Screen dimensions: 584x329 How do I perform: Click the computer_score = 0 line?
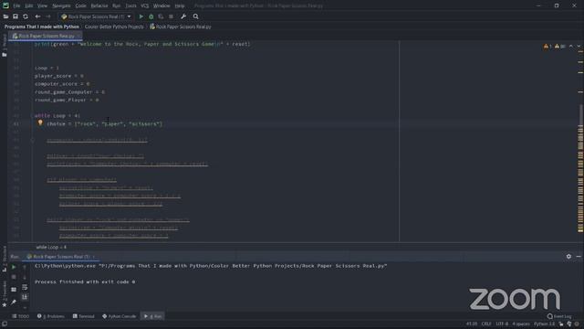tap(62, 84)
